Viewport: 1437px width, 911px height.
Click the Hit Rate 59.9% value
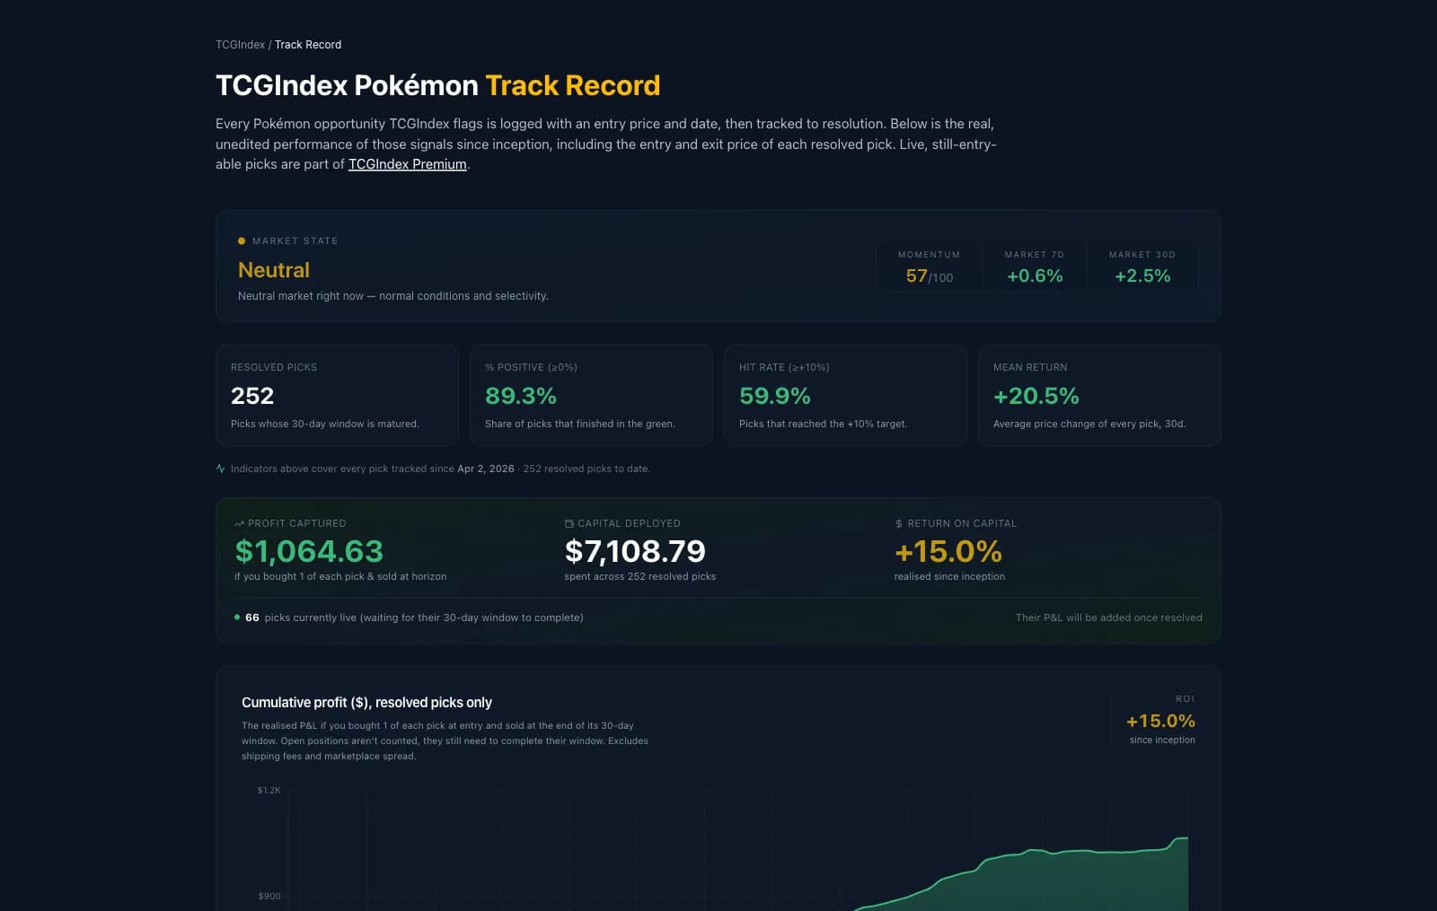click(775, 396)
